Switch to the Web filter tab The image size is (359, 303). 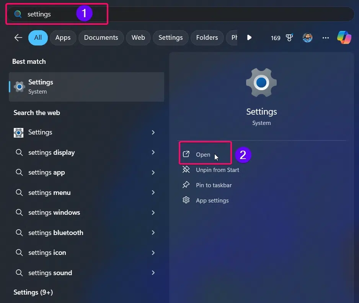[138, 38]
